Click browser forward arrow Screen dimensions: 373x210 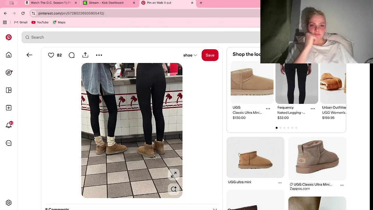[14, 13]
